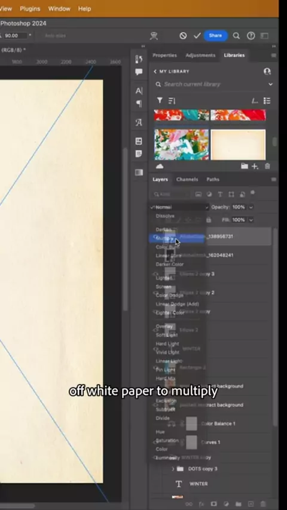Open the workspace switcher icon beside help
The image size is (287, 510).
[265, 36]
